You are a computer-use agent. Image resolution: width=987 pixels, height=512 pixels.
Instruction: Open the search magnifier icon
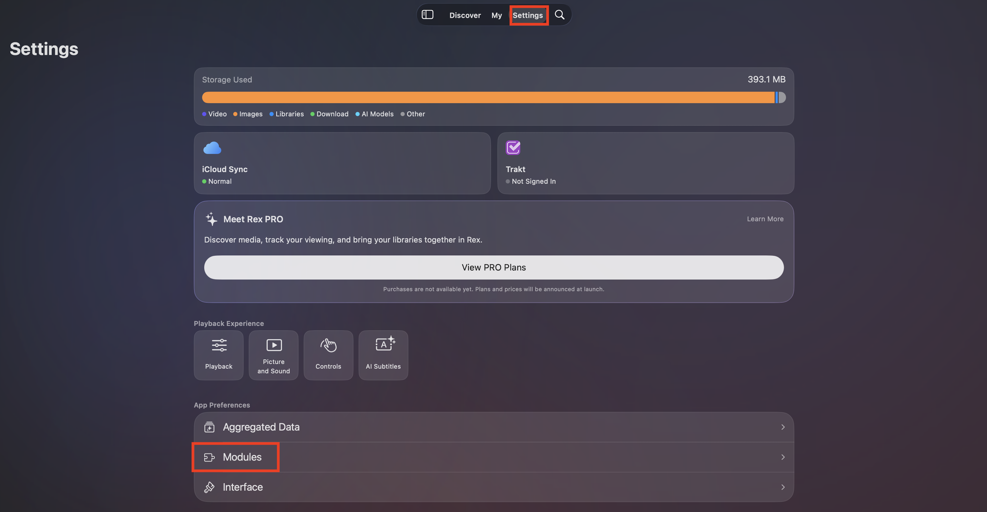click(559, 15)
